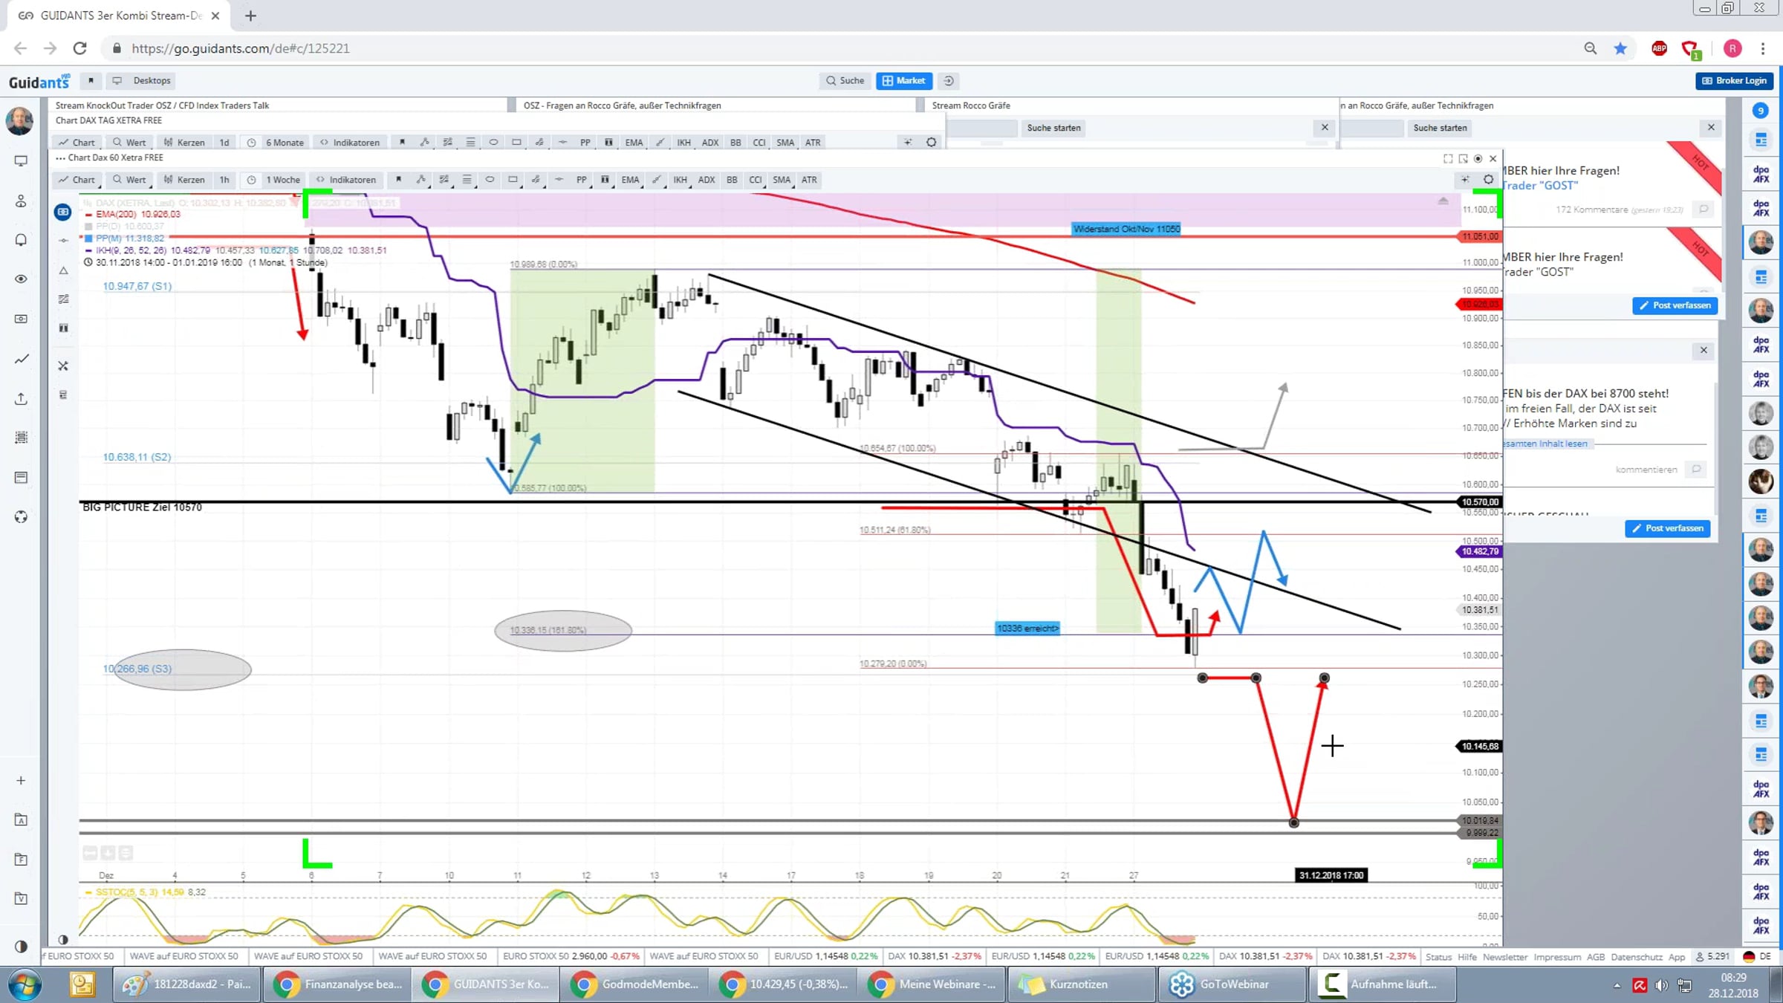
Task: Toggle BB indicator in Dax 60 toolbar
Action: click(x=732, y=180)
